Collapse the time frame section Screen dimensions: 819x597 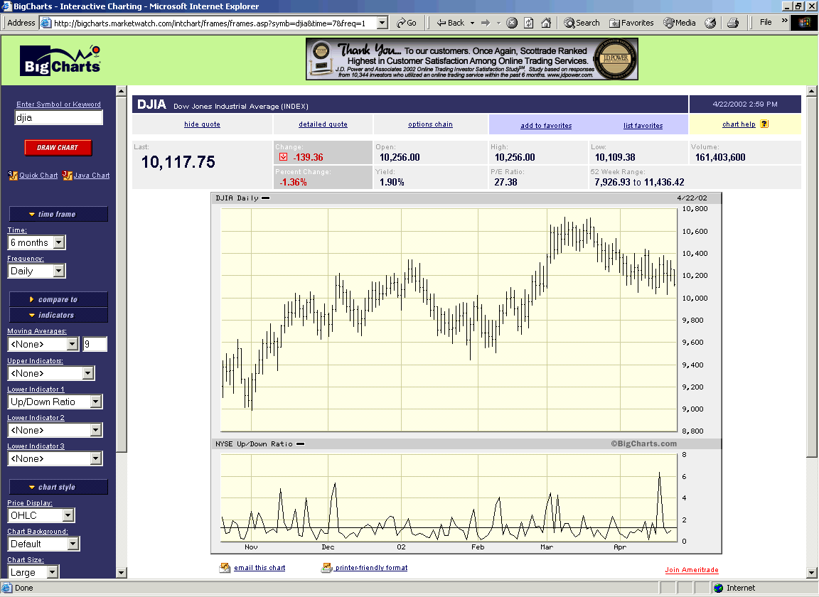(x=58, y=214)
